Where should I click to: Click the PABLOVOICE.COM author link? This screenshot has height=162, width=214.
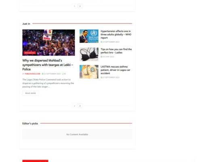pyautogui.click(x=32, y=74)
